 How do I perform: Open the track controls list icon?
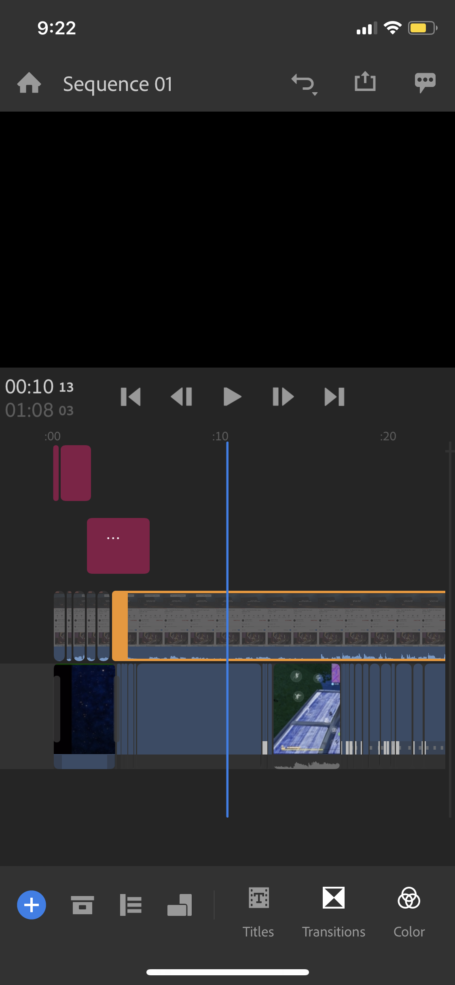(131, 905)
